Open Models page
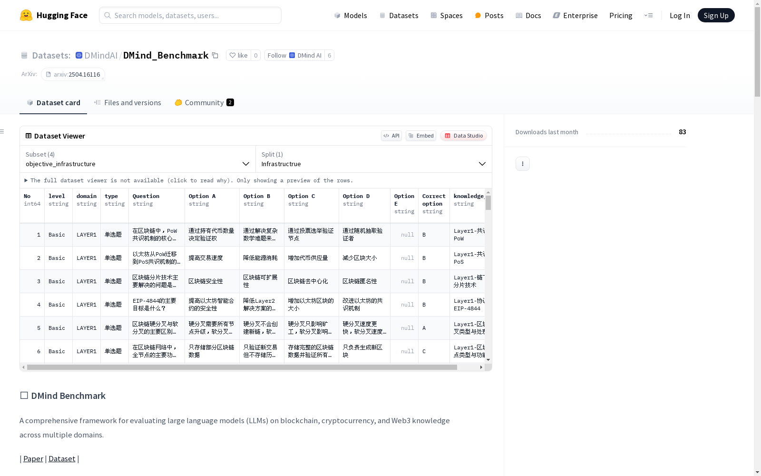The height and width of the screenshot is (476, 761). 351,15
